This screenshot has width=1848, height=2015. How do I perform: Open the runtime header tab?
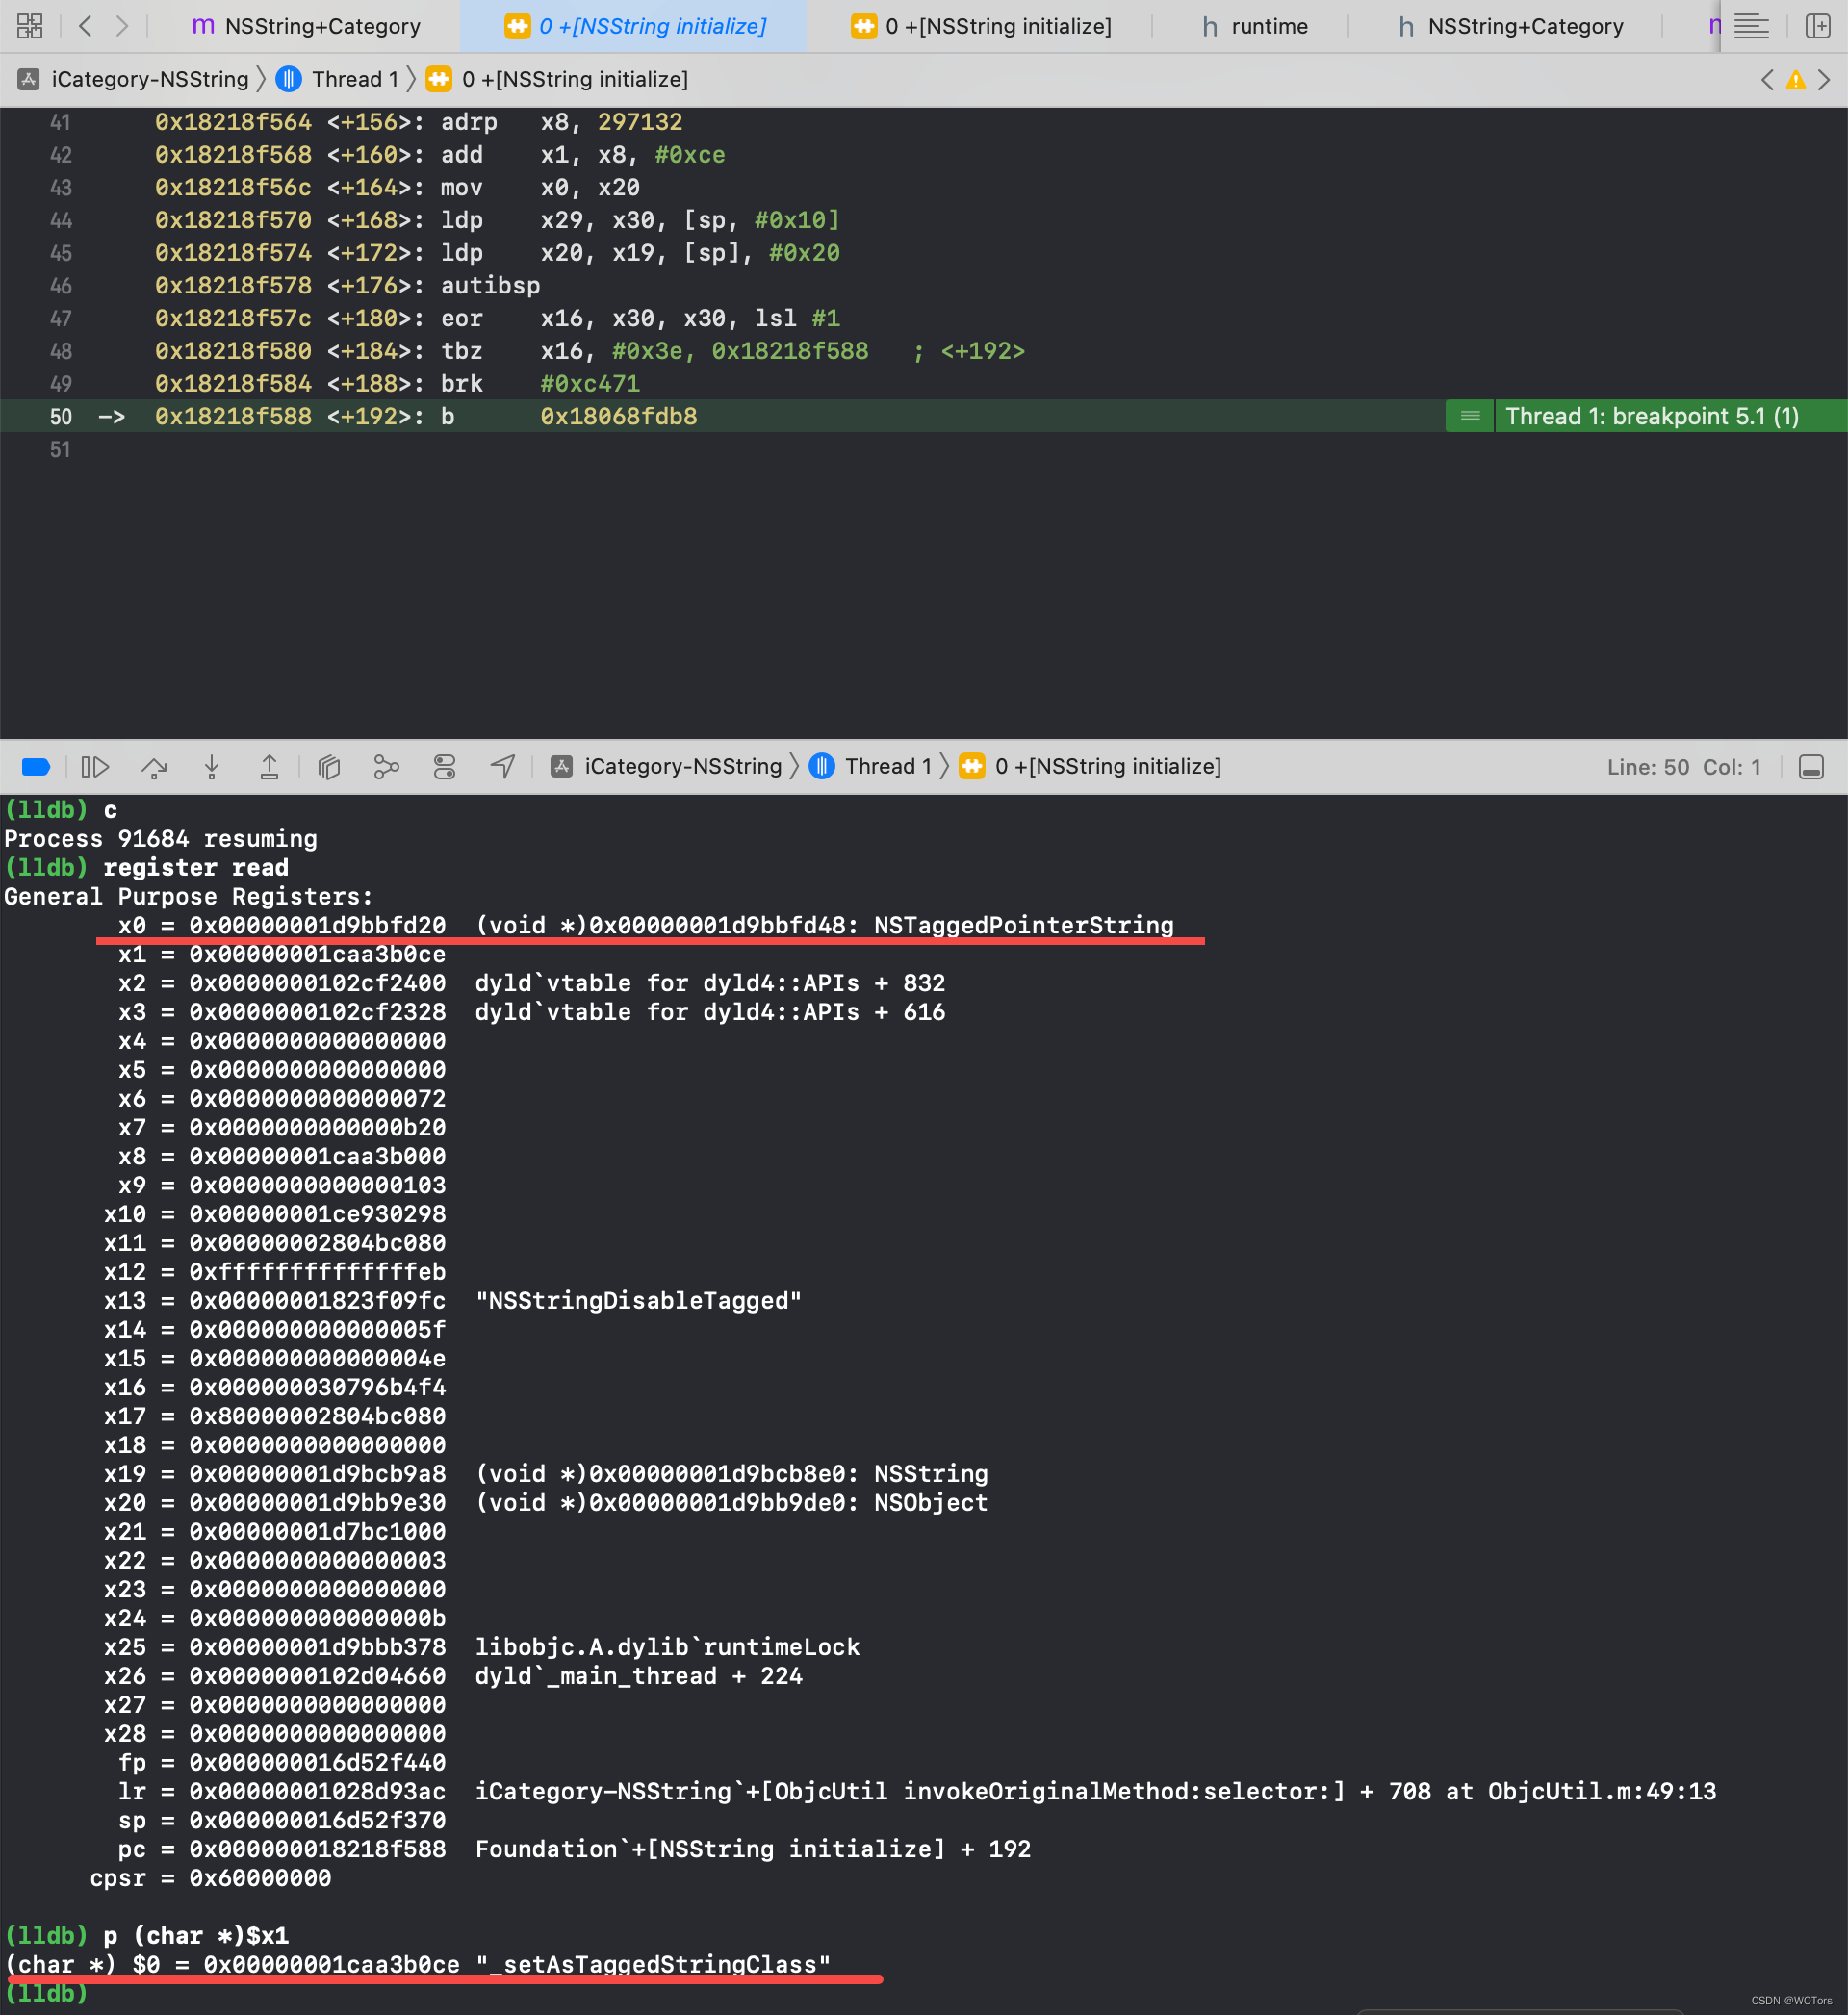(x=1255, y=26)
